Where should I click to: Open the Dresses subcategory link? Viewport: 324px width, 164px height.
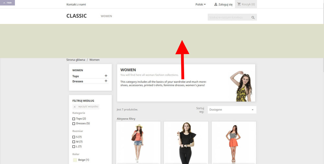click(78, 81)
